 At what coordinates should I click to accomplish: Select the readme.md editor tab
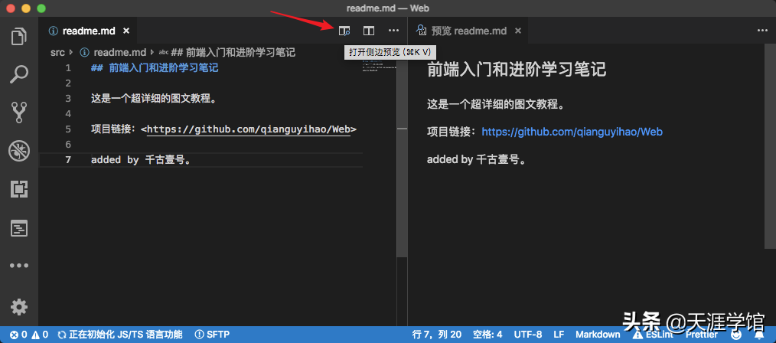87,31
